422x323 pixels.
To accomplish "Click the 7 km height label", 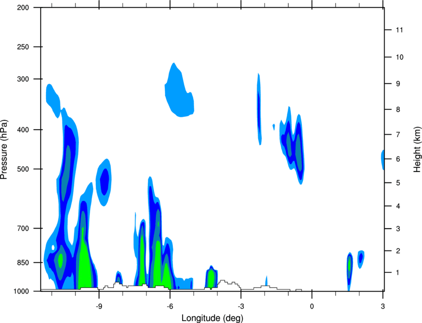I will coord(398,134).
